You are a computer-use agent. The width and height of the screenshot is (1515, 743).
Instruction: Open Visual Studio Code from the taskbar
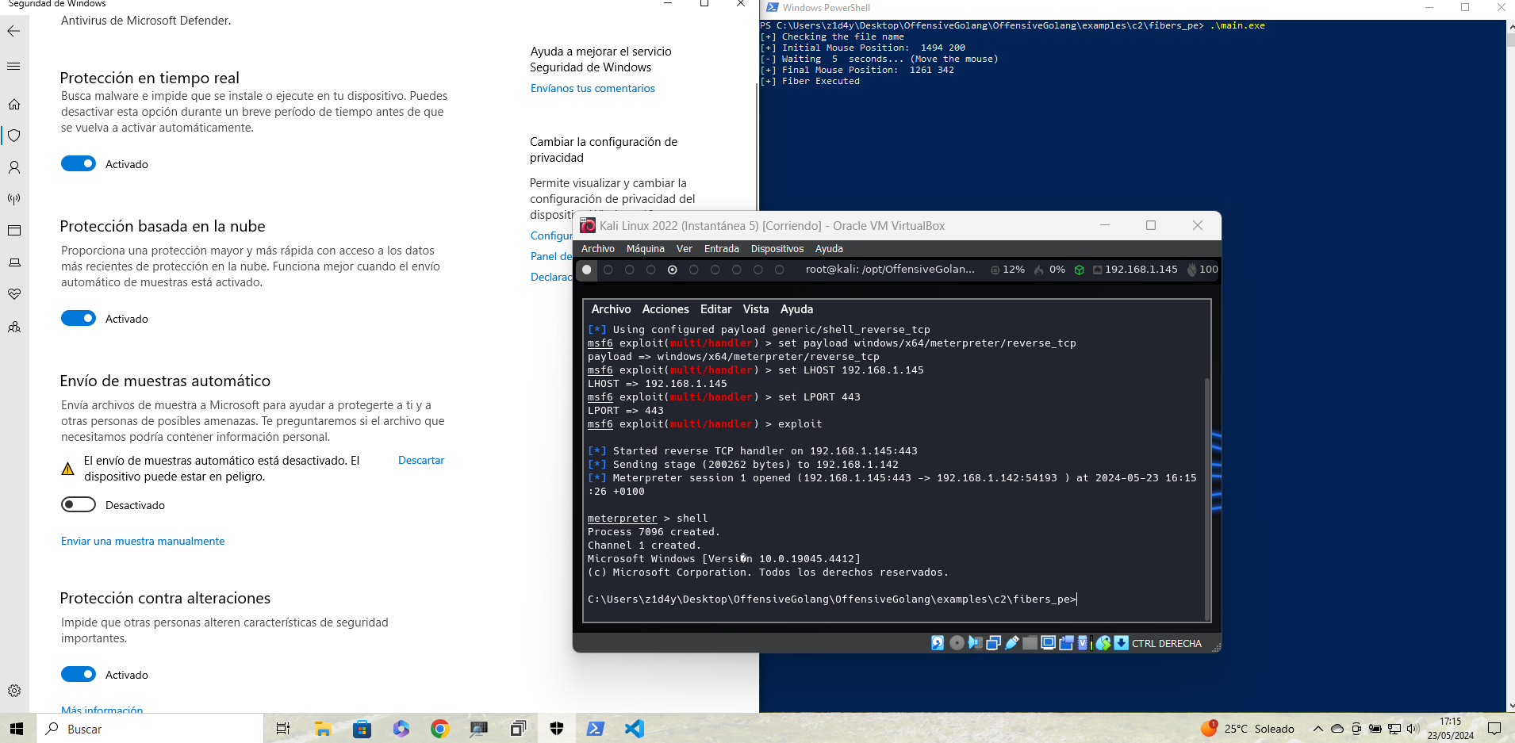[635, 729]
